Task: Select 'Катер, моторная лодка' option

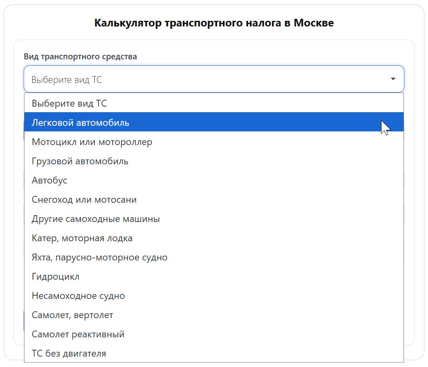Action: (82, 238)
